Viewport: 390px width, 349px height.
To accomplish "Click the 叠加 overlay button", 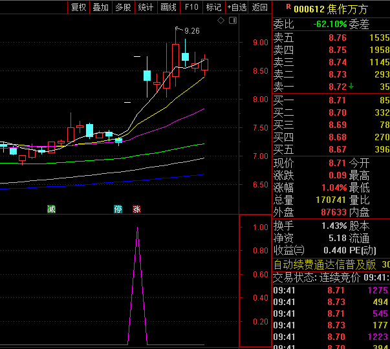I will [x=100, y=8].
